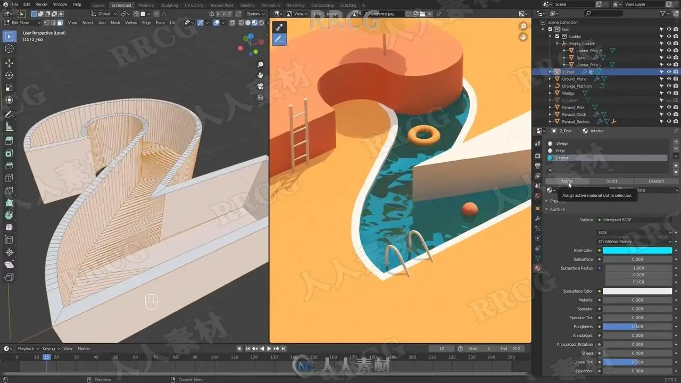
Task: Select the Edge Slide tool
Action: pos(9,240)
